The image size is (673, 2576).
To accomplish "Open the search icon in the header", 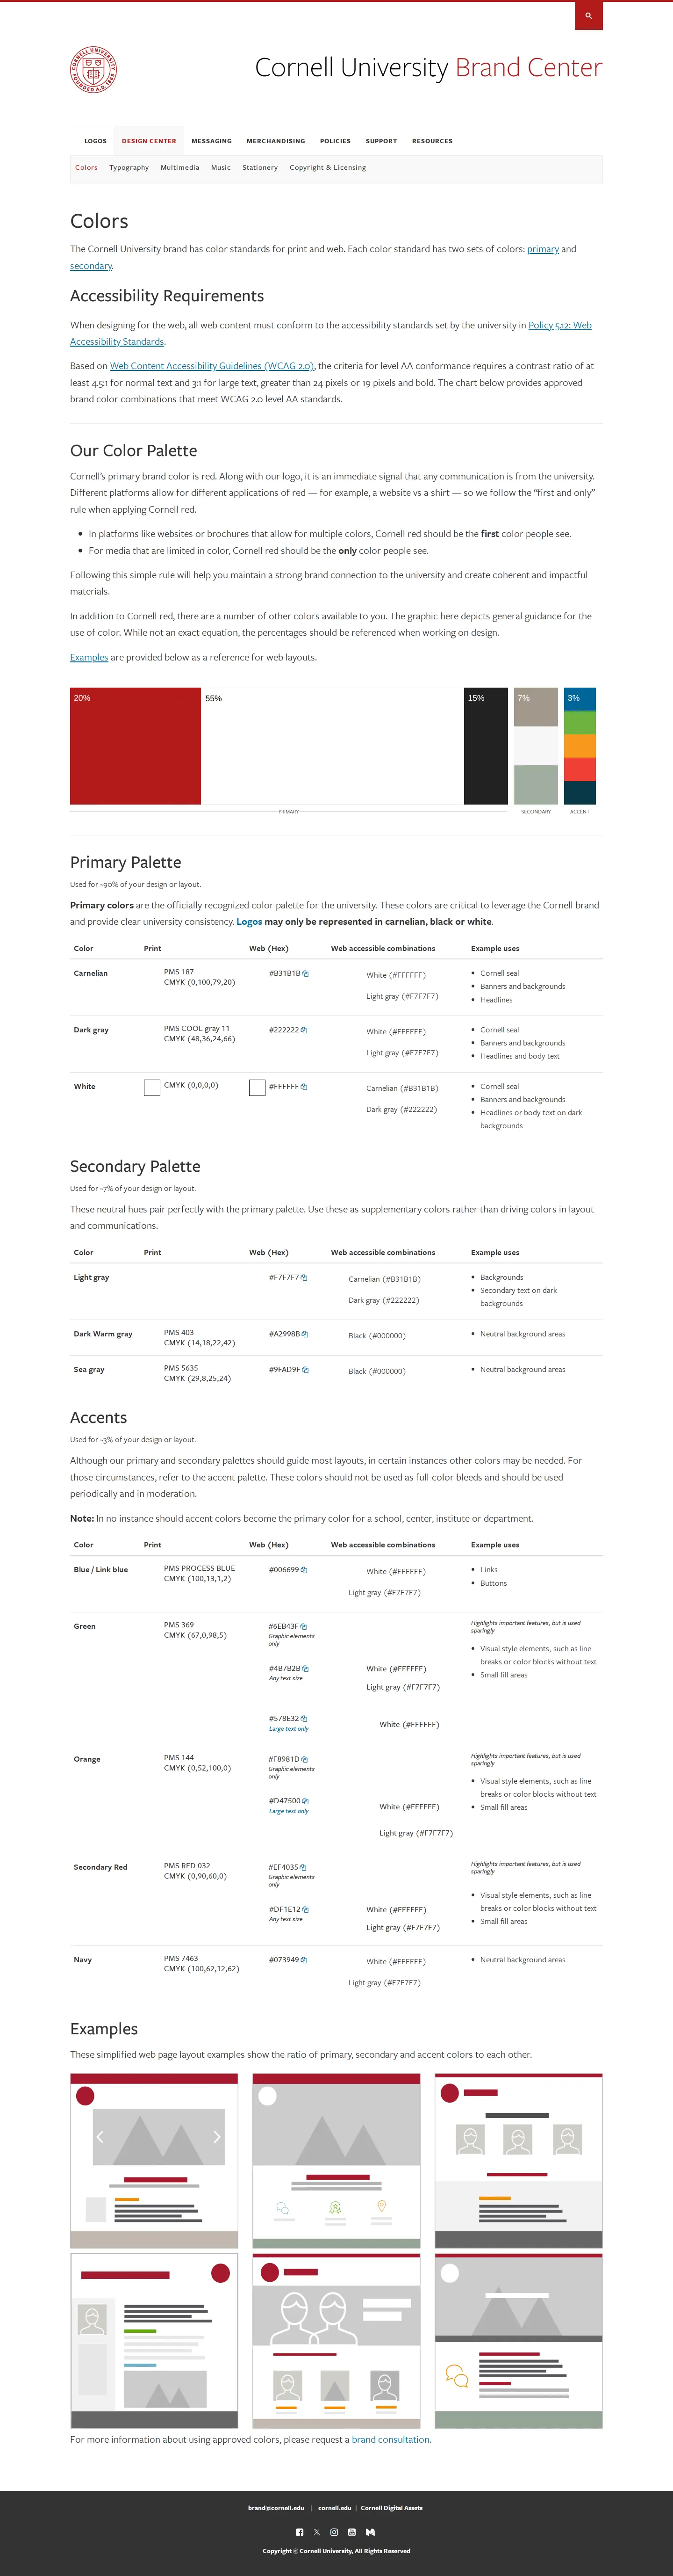I will click(588, 15).
